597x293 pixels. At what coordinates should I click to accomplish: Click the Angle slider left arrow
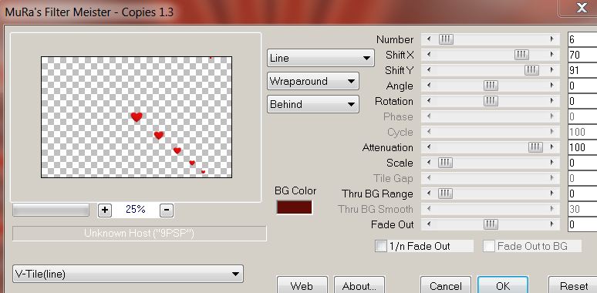click(x=429, y=86)
